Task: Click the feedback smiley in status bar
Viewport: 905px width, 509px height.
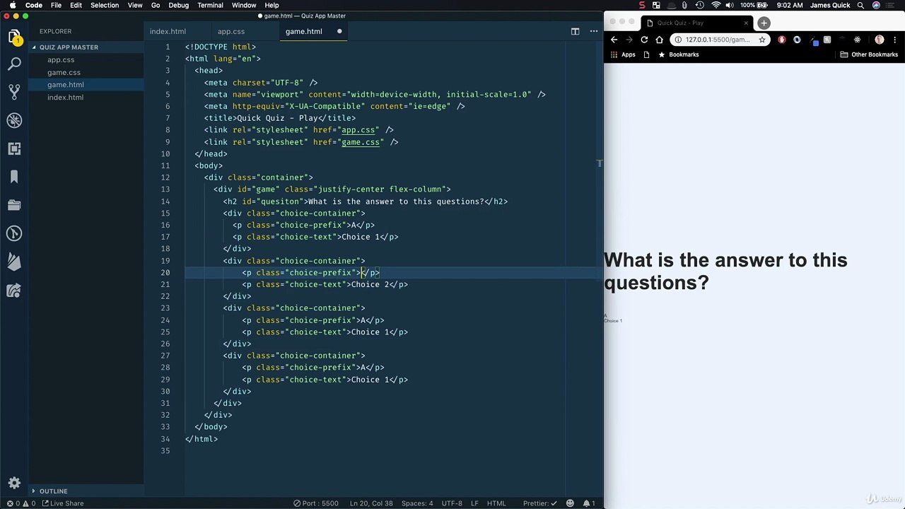Action: click(x=570, y=503)
